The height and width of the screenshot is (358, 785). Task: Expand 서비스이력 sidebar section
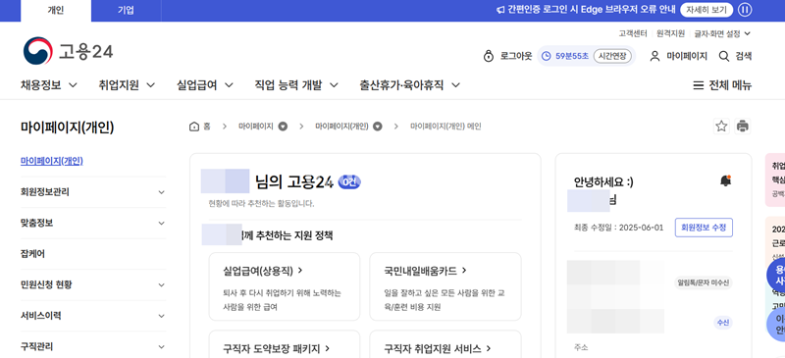coord(93,316)
